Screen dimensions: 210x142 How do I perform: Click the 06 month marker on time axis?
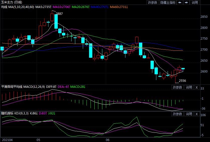coord(108,140)
